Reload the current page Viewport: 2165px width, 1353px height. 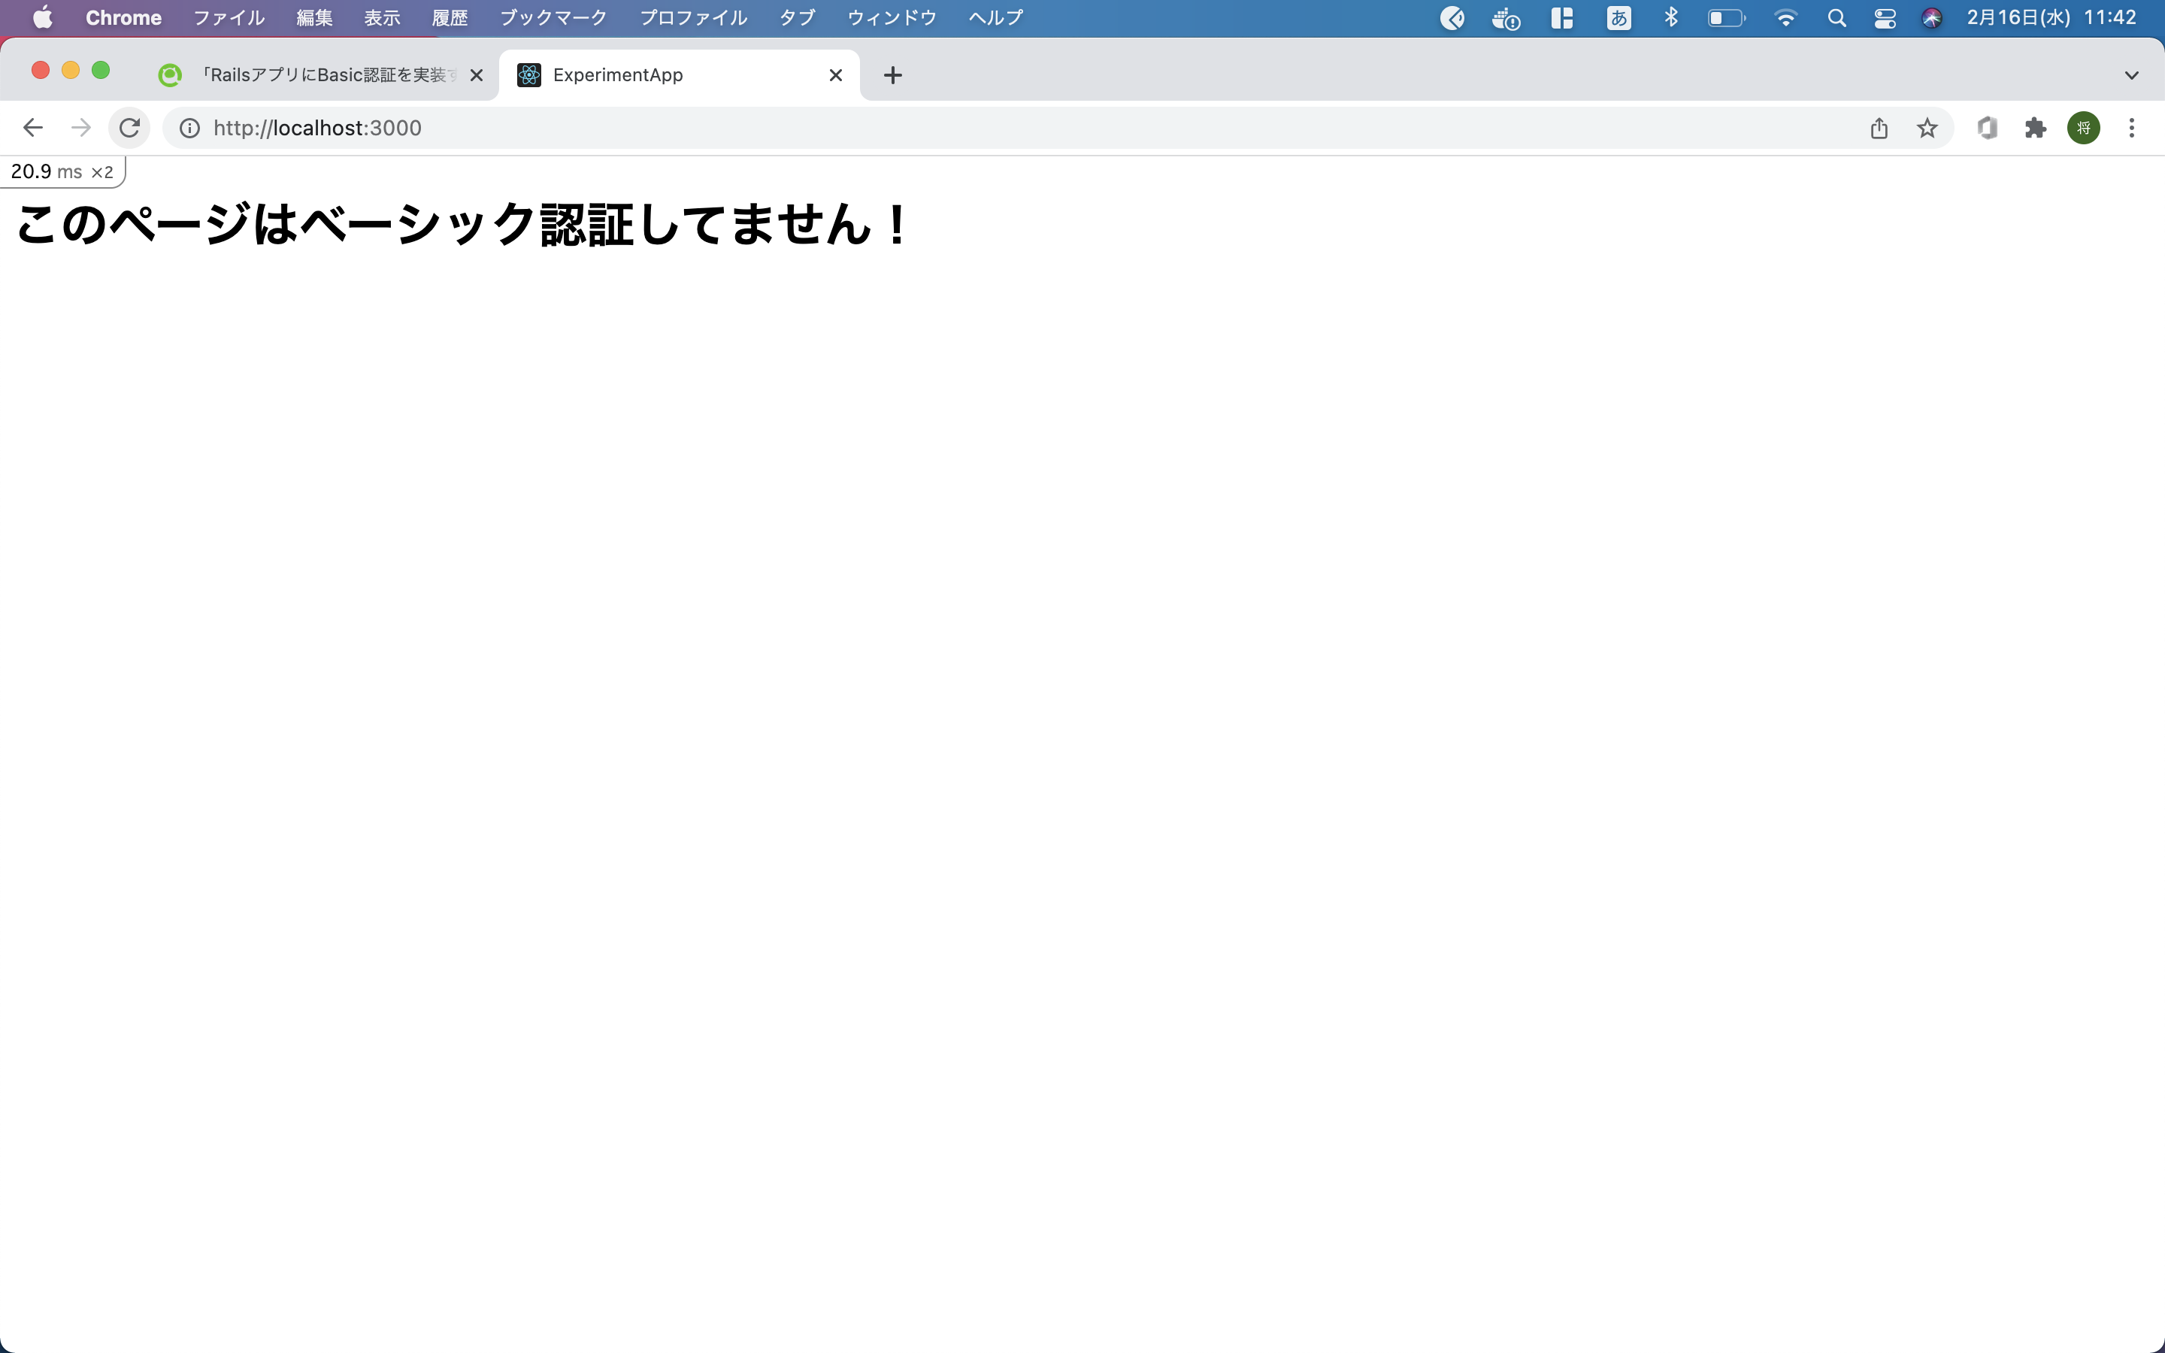[x=129, y=127]
